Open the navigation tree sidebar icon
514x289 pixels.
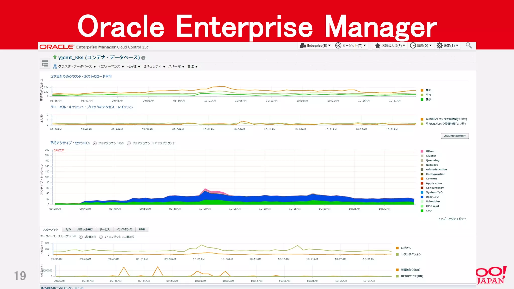45,64
